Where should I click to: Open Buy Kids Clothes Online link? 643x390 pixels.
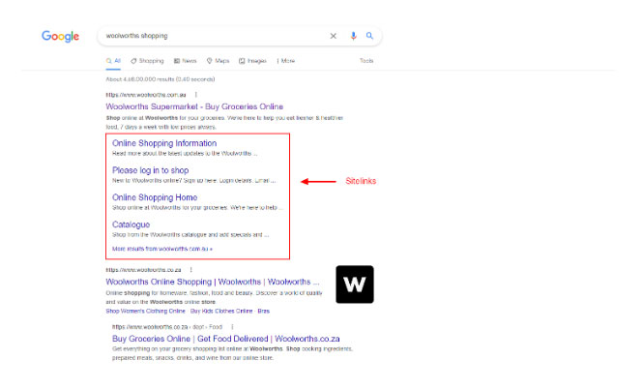coord(221,312)
